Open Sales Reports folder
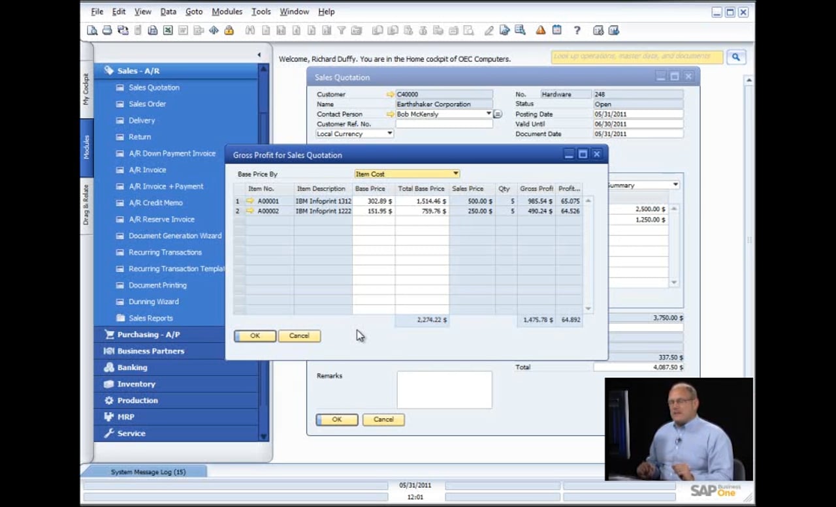The width and height of the screenshot is (836, 507). 150,318
